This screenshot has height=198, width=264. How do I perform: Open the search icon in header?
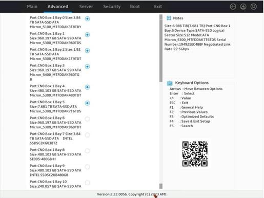click(x=253, y=7)
